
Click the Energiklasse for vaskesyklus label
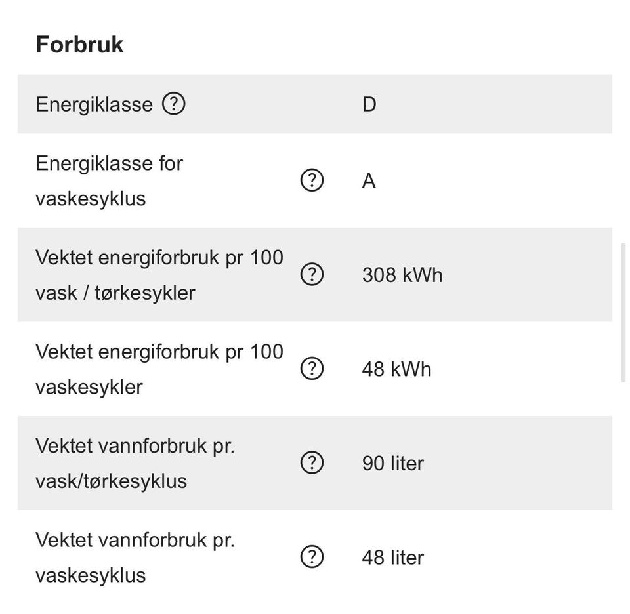point(109,180)
